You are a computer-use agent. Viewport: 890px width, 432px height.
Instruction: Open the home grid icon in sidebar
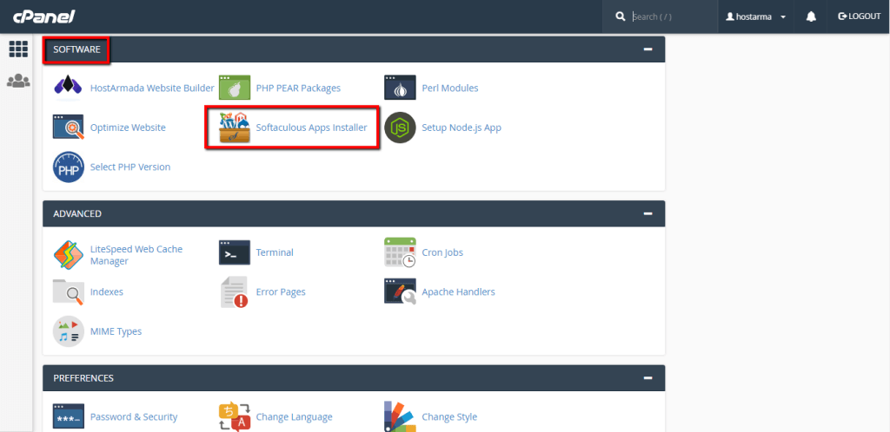coord(19,49)
